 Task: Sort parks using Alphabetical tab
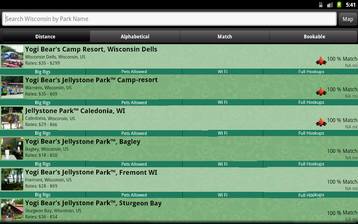tap(135, 37)
